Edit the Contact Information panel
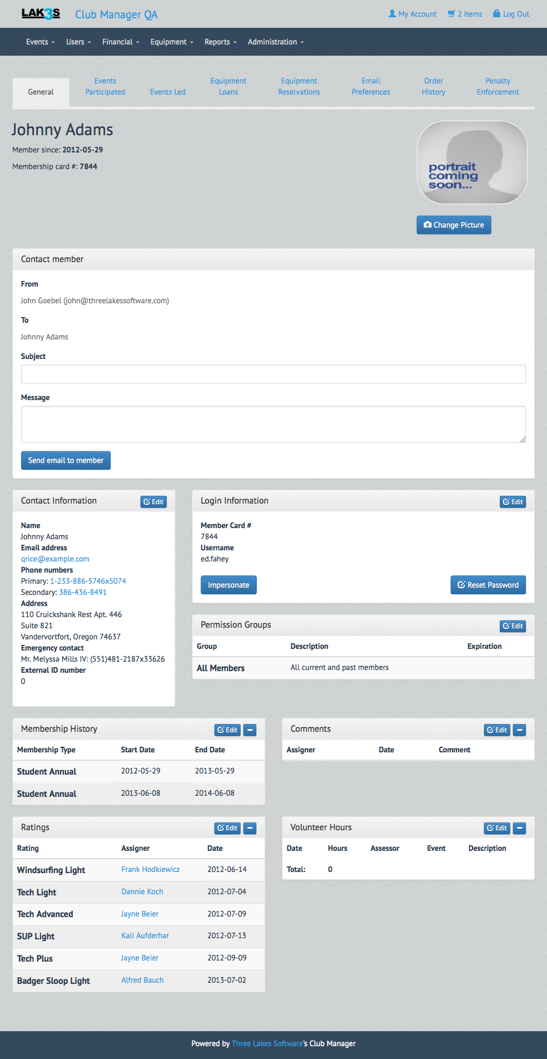This screenshot has width=547, height=1059. 153,502
